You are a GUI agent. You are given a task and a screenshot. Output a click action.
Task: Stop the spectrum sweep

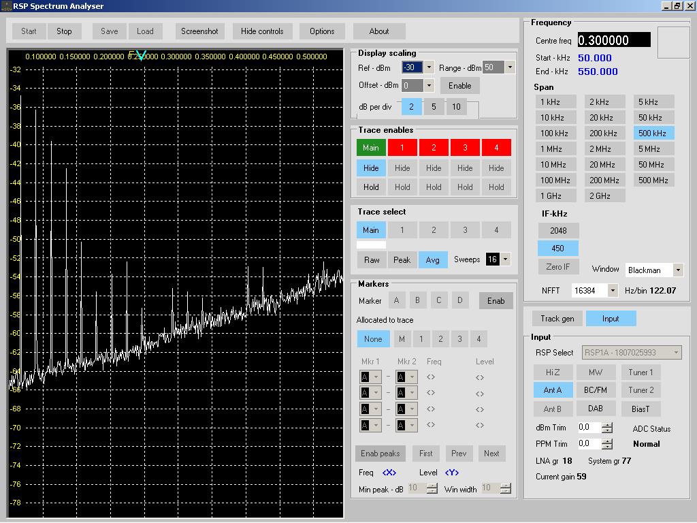64,31
